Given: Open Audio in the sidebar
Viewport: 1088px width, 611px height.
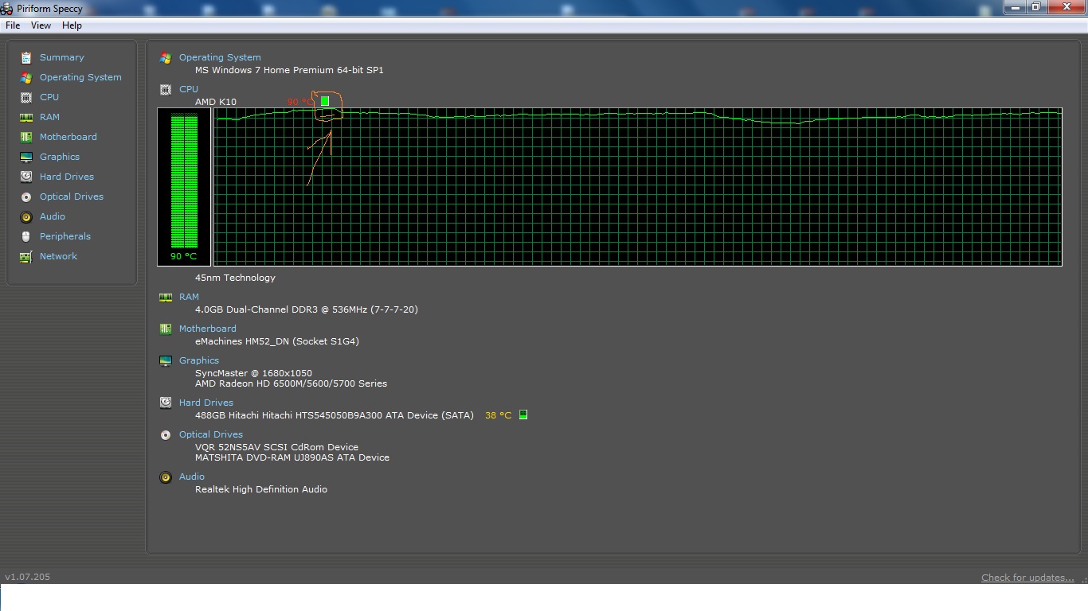Looking at the screenshot, I should click(53, 216).
